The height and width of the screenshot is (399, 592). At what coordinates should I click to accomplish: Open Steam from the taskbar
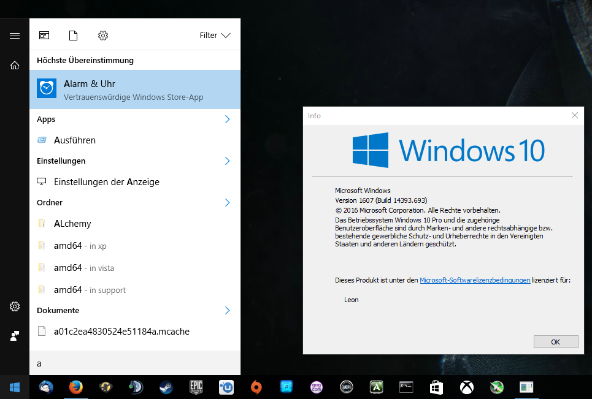[166, 387]
